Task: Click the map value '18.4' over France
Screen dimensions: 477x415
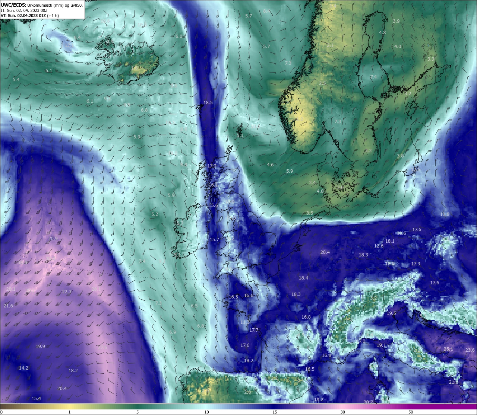Action: pos(303,278)
